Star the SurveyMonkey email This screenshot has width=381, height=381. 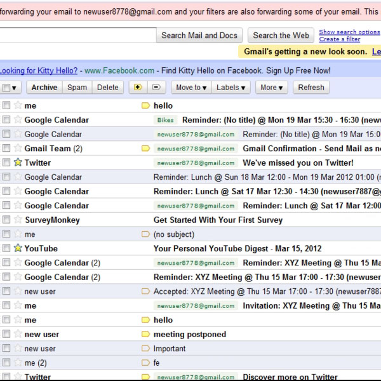tap(18, 220)
